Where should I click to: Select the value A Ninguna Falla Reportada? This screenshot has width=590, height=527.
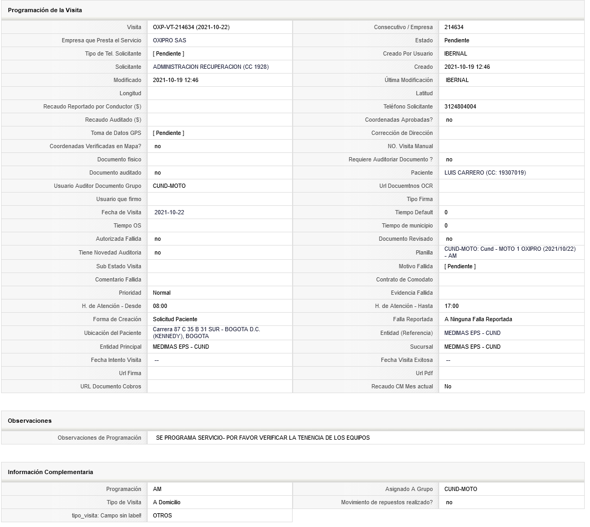pyautogui.click(x=478, y=320)
